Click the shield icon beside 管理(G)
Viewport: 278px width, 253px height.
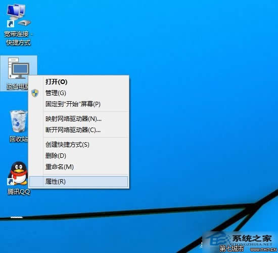pos(35,93)
